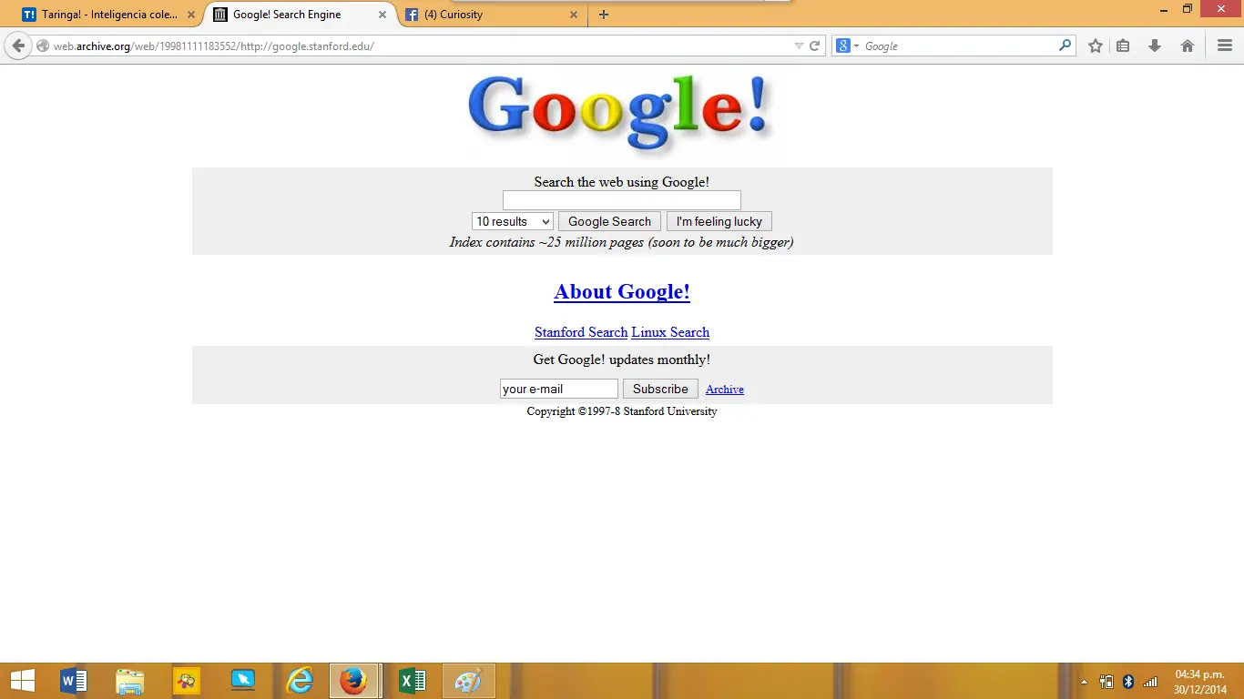
Task: Open the network signal tray icon
Action: [x=1150, y=682]
